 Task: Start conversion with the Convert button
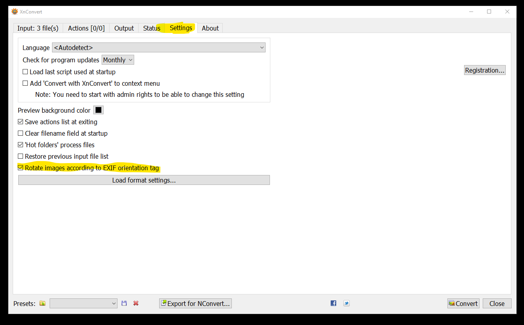(x=463, y=303)
